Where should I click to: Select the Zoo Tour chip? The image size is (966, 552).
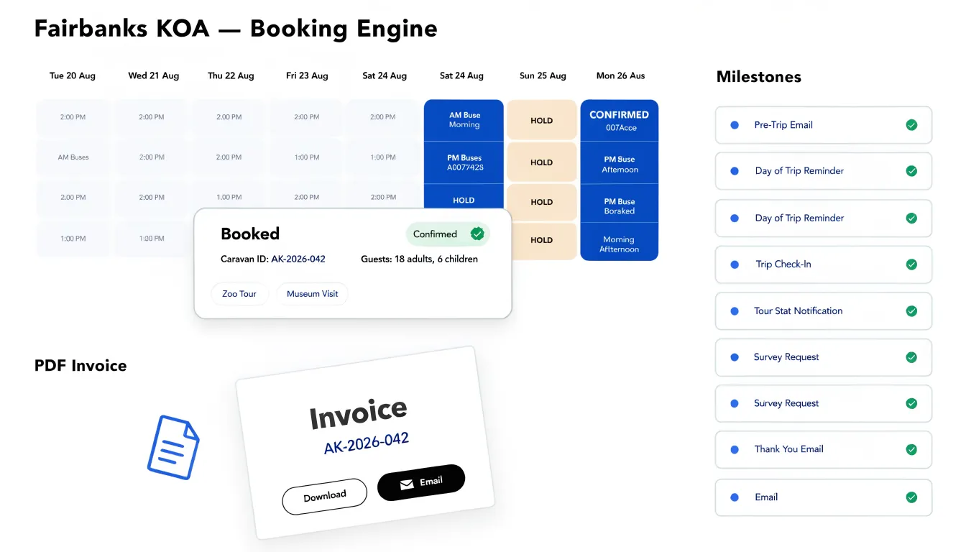coord(239,294)
